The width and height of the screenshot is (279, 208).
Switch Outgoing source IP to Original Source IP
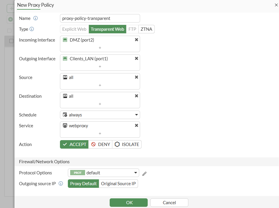point(118,183)
